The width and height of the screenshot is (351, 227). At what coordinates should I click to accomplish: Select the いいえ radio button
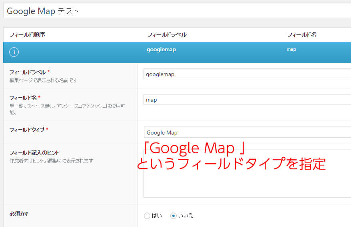coord(174,216)
